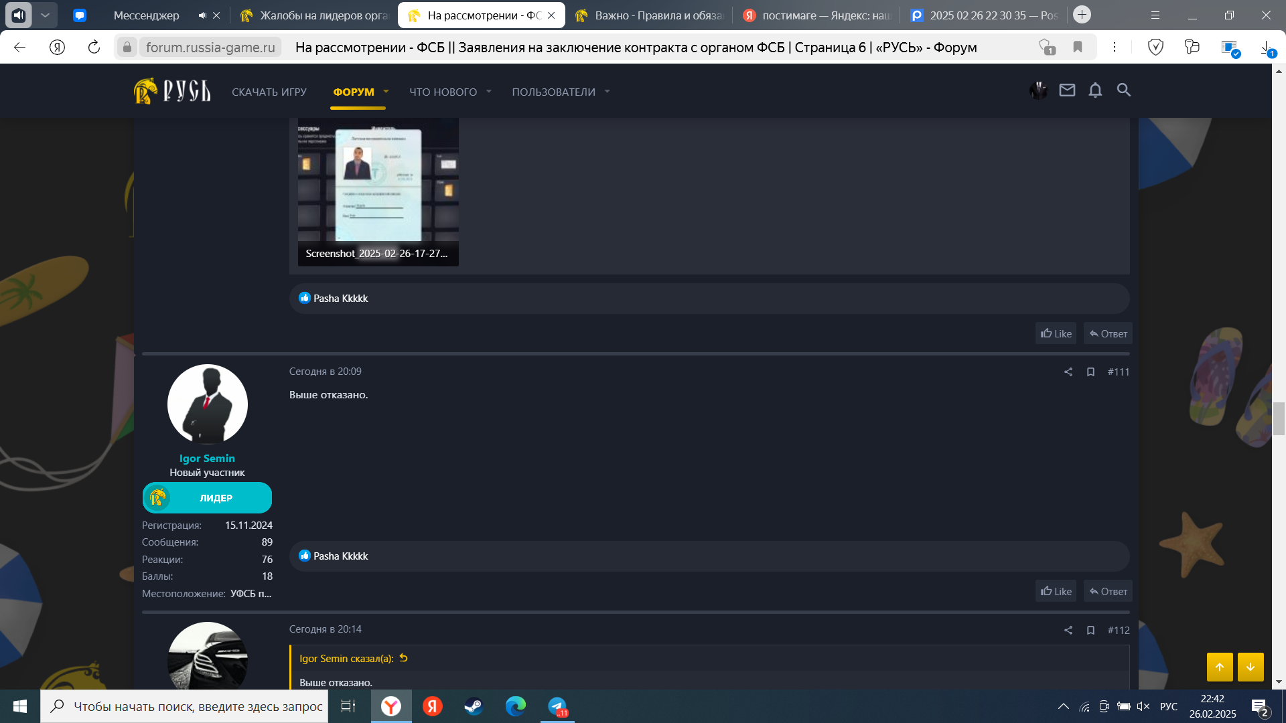Toggle bookmark on post #112

(1090, 631)
